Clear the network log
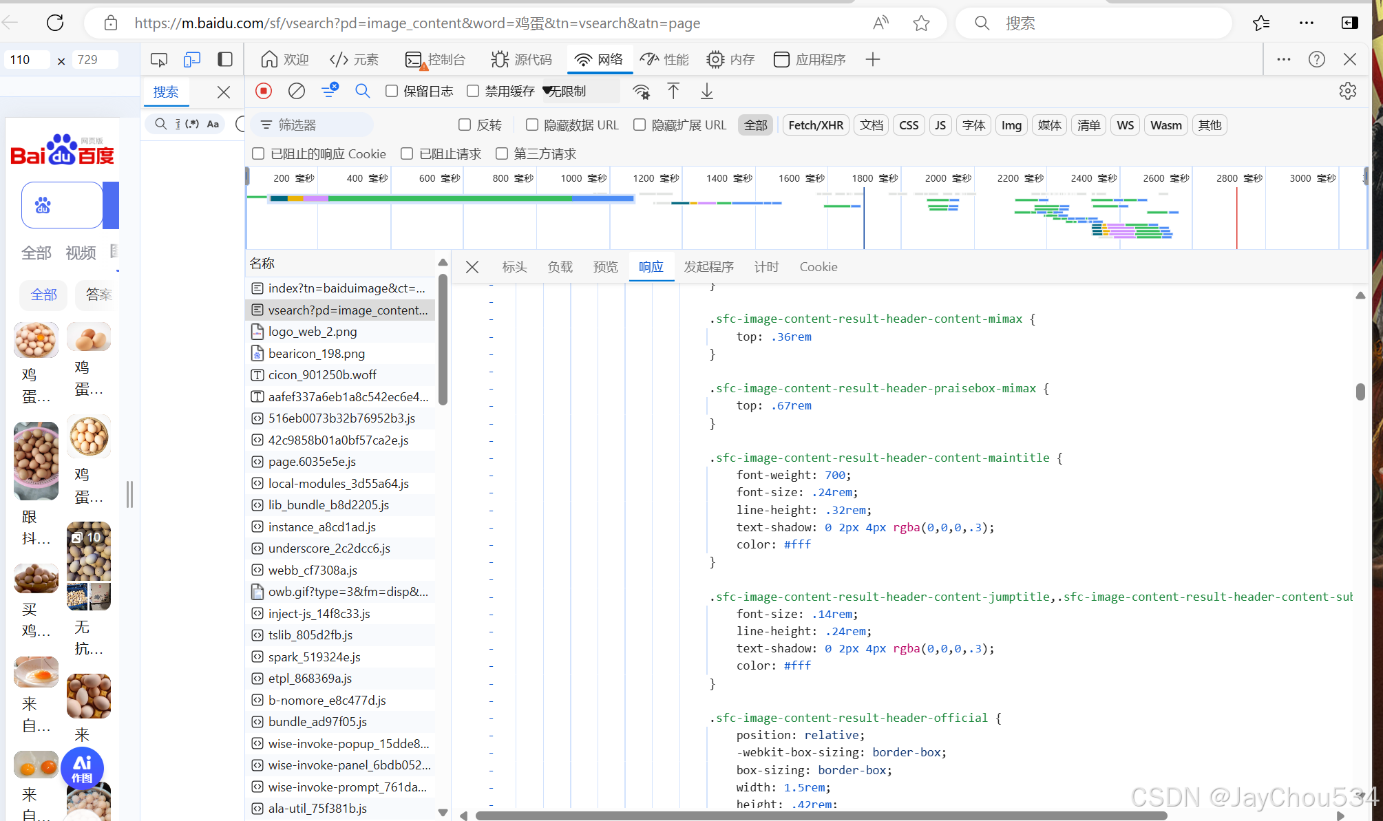 click(x=297, y=91)
